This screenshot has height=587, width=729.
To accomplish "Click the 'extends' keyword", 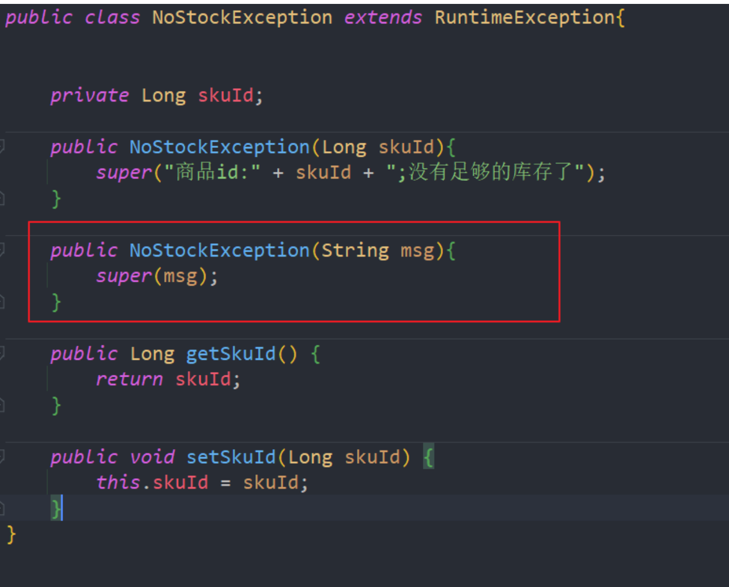I will (383, 17).
